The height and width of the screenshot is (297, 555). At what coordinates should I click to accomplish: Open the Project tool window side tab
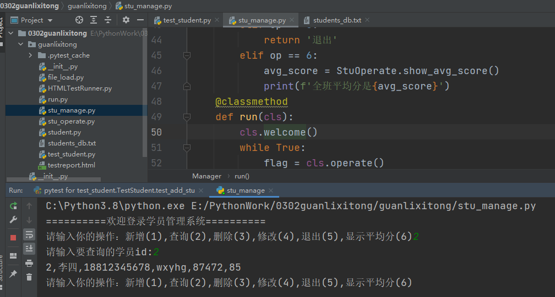tap(2, 27)
